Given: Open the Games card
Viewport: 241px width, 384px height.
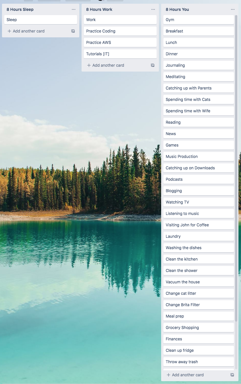Looking at the screenshot, I should coord(199,145).
